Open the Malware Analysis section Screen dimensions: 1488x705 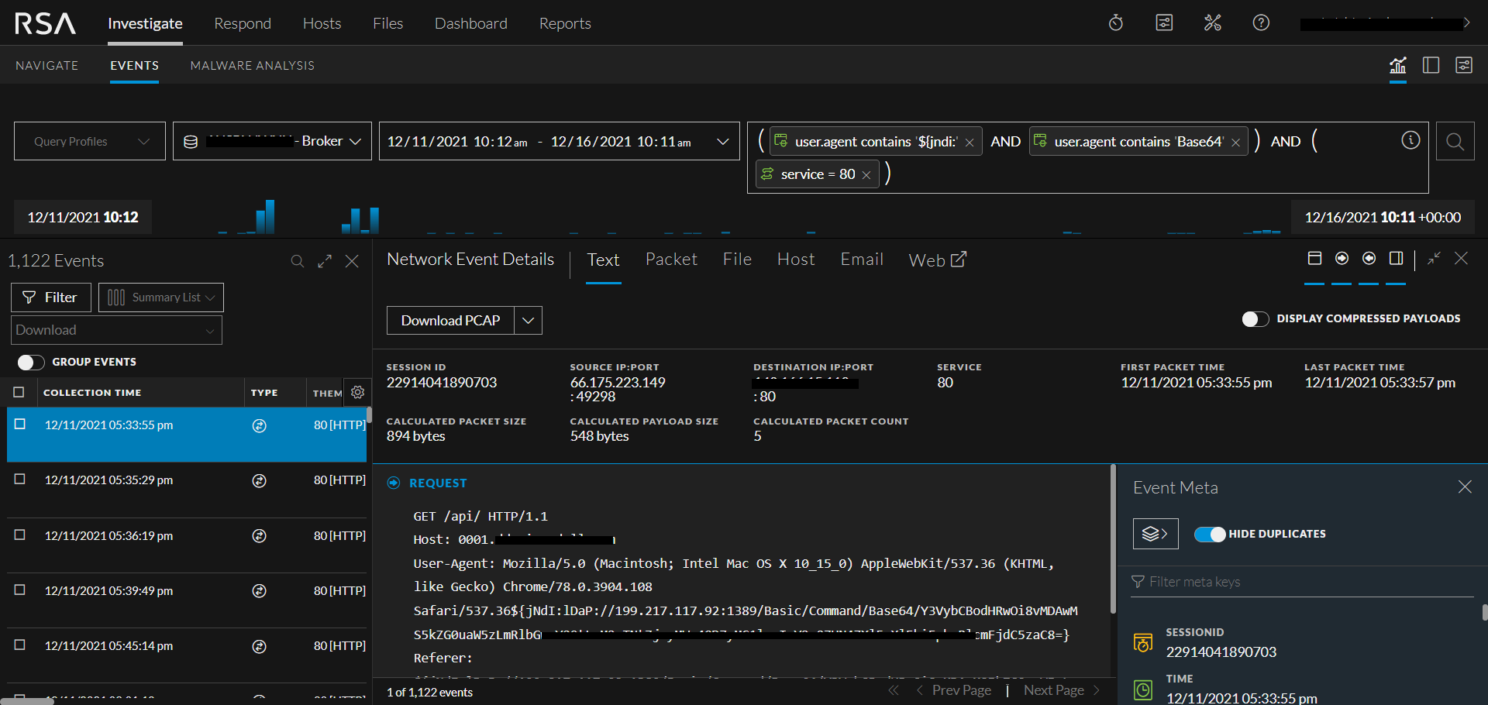(x=252, y=65)
